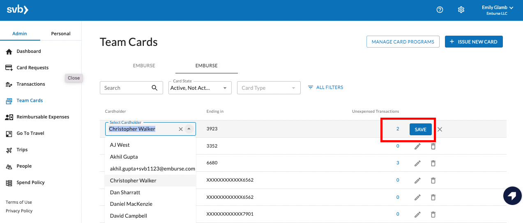This screenshot has height=223, width=523.
Task: Click the ISSUE NEW CARD button
Action: pos(474,41)
